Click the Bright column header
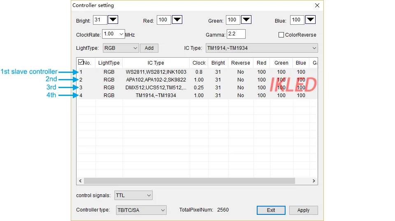Viewport: 395px width, 221px height. point(218,63)
